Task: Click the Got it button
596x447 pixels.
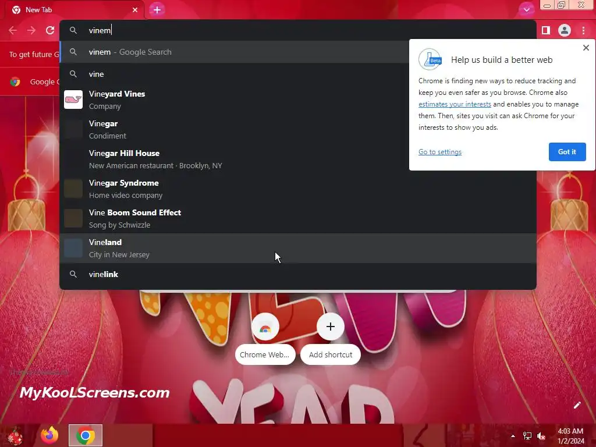Action: coord(567,152)
